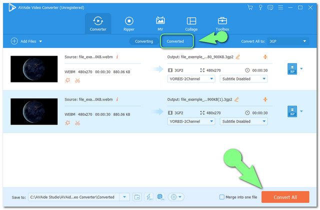Click the edit effects star icon on first video
The image size is (320, 210).
pyautogui.click(x=68, y=80)
